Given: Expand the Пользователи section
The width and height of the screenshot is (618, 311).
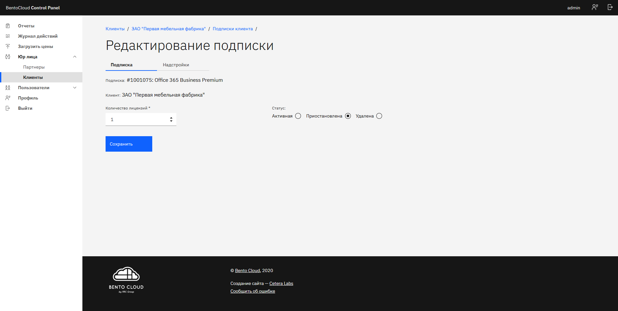Looking at the screenshot, I should tap(75, 88).
